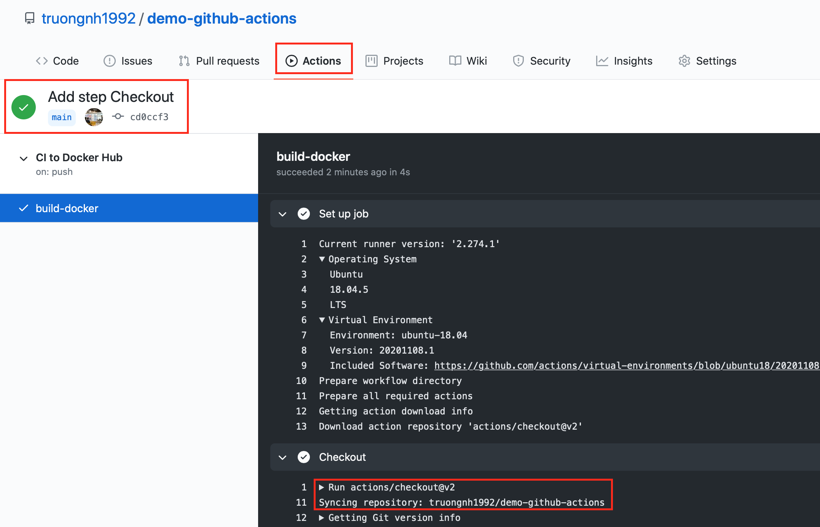820x527 pixels.
Task: Click the Wiki book icon
Action: [x=455, y=61]
